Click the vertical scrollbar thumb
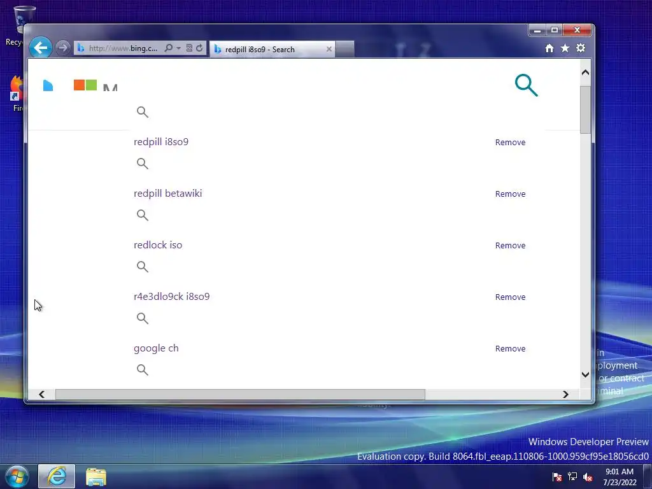Image resolution: width=652 pixels, height=489 pixels. pyautogui.click(x=586, y=110)
